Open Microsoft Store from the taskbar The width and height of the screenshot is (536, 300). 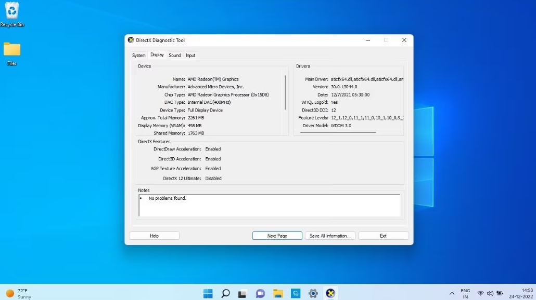point(295,293)
